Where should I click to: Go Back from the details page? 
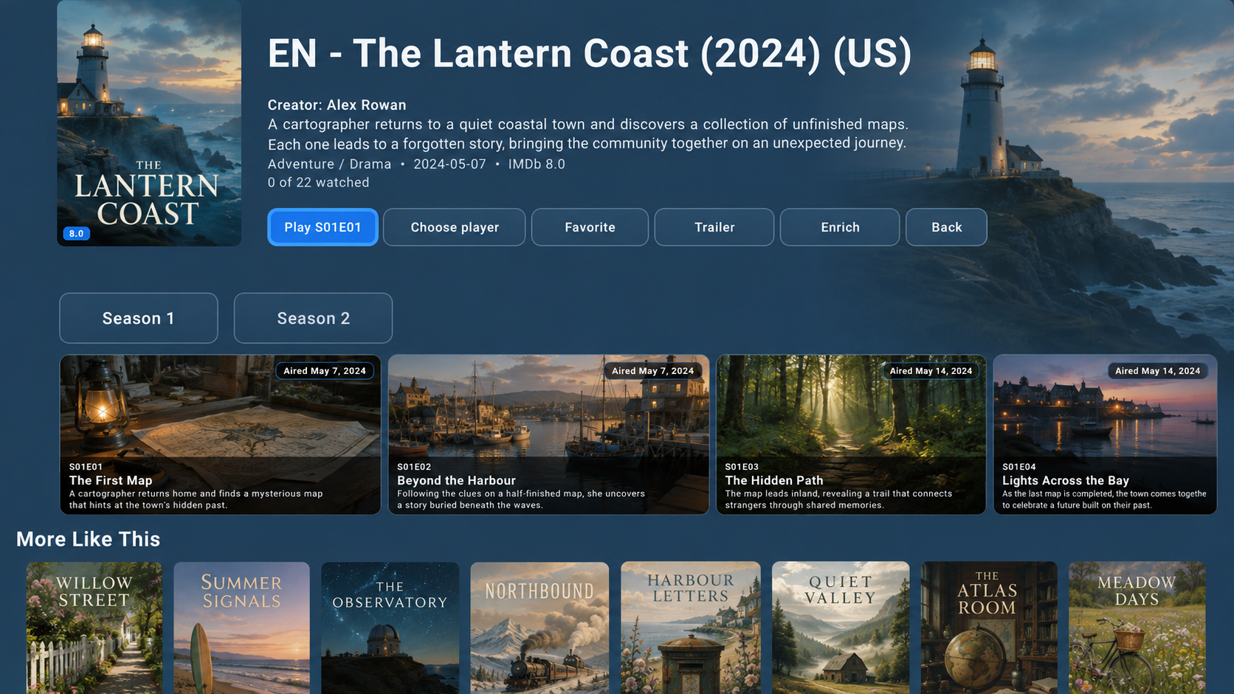click(946, 227)
